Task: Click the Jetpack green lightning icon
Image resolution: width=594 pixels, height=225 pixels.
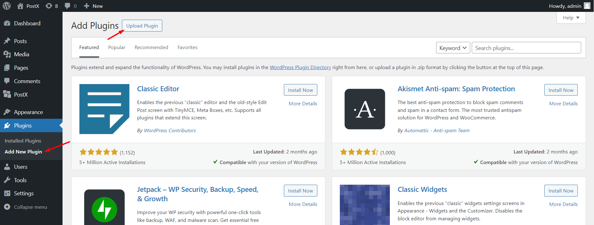Action: click(x=104, y=209)
